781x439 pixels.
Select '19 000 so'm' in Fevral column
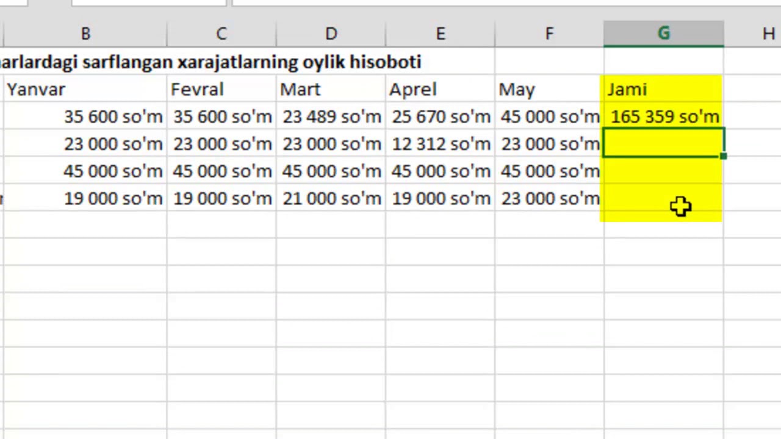pos(221,199)
